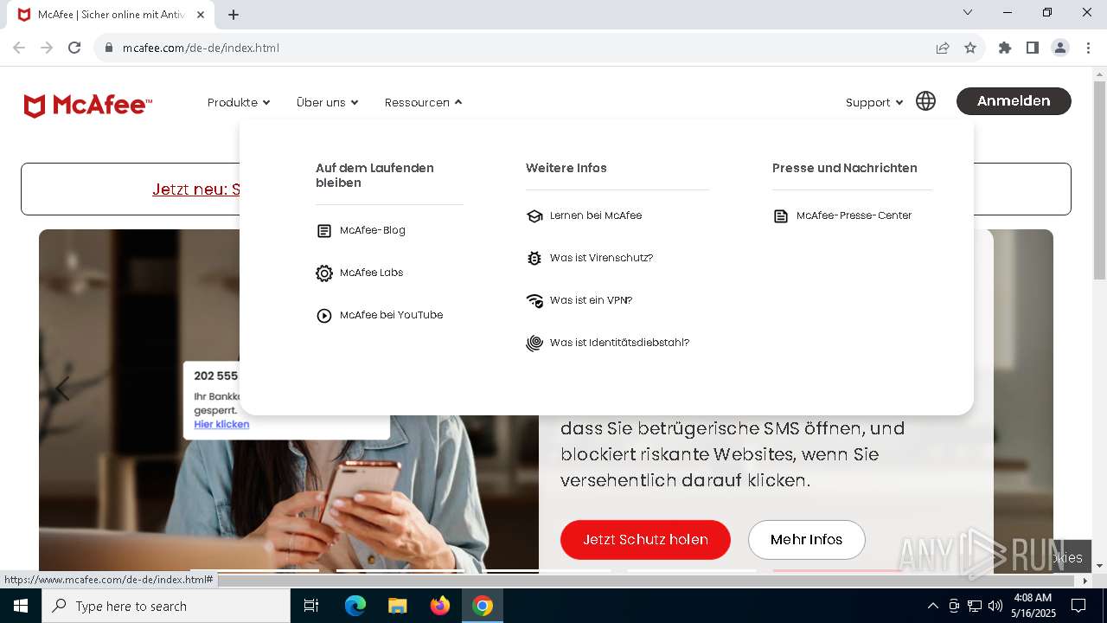Share this page from the address bar

(x=943, y=48)
